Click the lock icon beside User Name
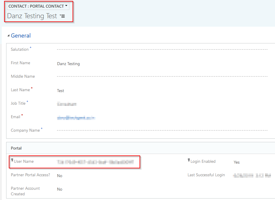Image resolution: width=275 pixels, height=200 pixels. click(x=12, y=160)
